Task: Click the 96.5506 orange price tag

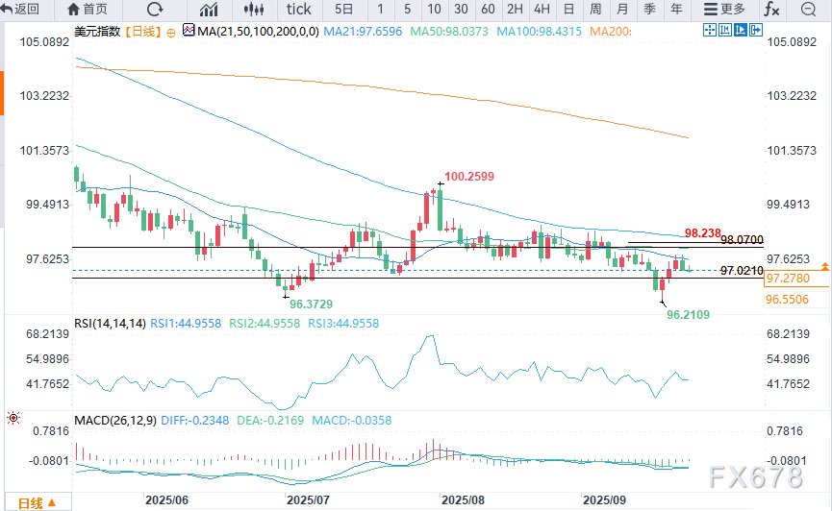Action: tap(788, 300)
